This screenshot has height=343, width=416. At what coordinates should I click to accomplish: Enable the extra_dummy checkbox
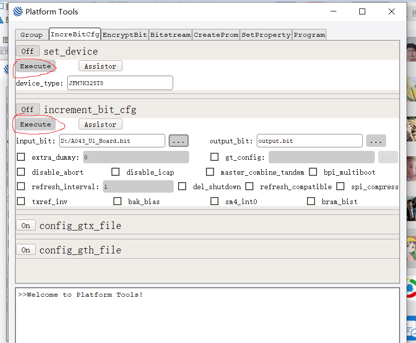21,157
